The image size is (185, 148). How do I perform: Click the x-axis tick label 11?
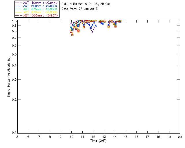click(82, 137)
